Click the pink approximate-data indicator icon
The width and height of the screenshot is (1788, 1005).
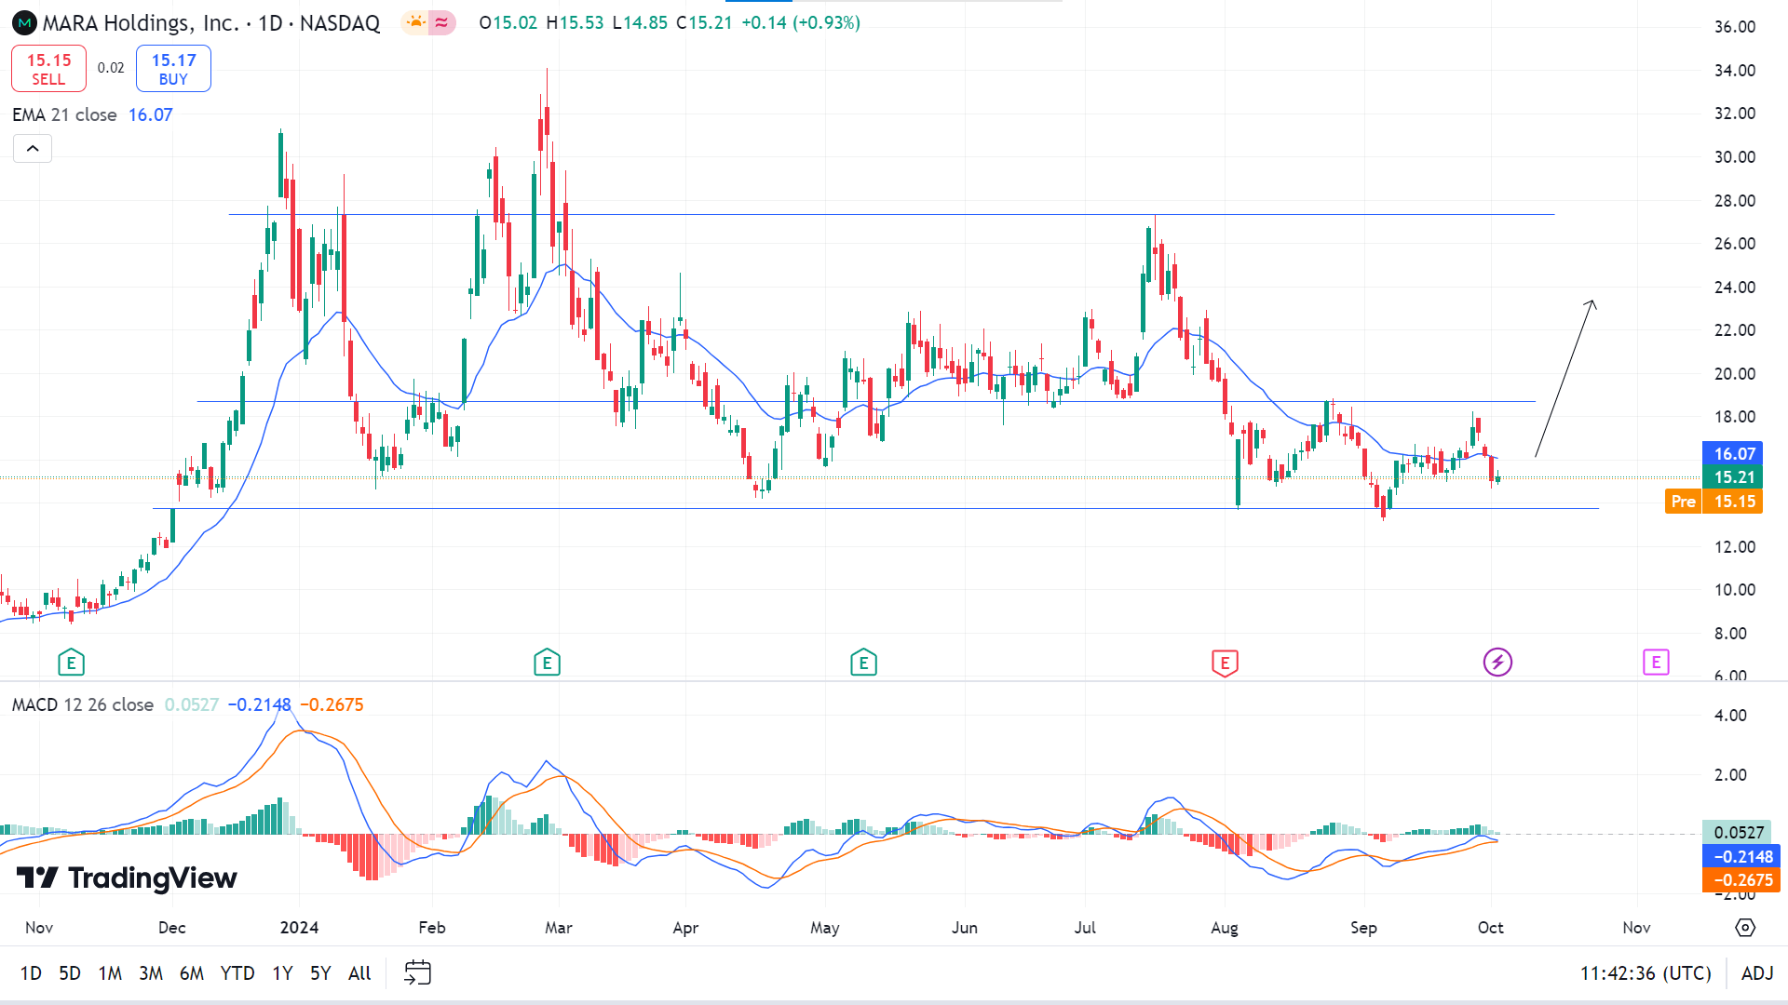441,22
